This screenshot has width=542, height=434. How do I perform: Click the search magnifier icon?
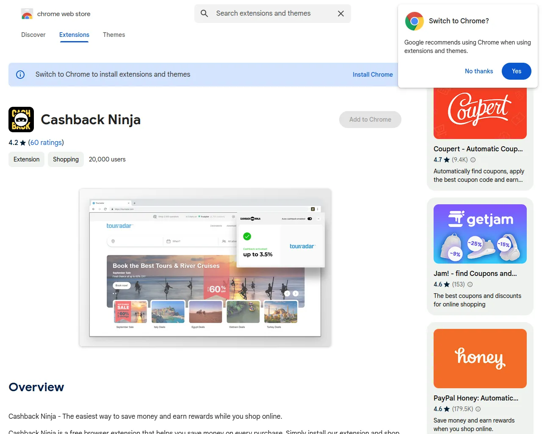(x=204, y=14)
